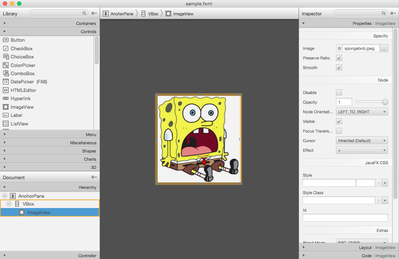This screenshot has width=399, height=259.
Task: Select the DatePicker (FX8) icon
Action: [6, 82]
